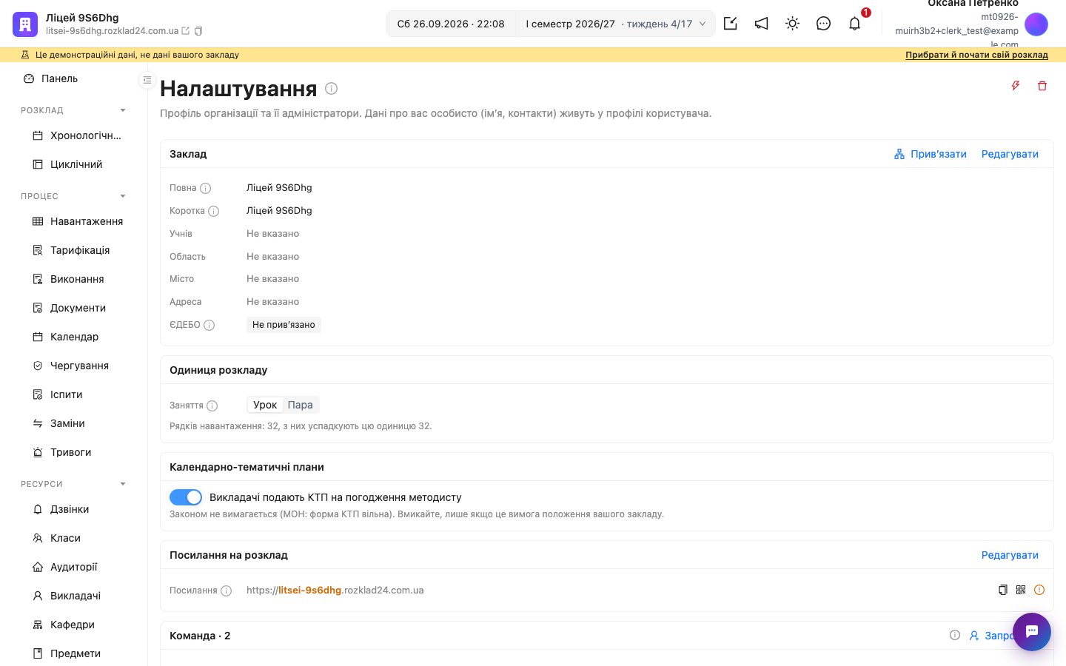Open notifications bell with red badge

[855, 24]
